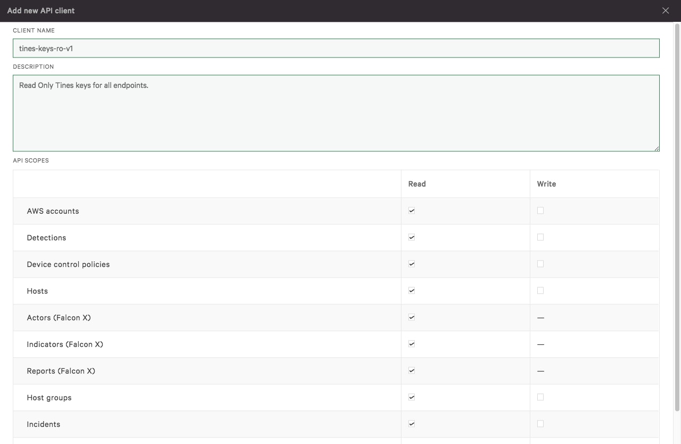Click the description field resize handle
The height and width of the screenshot is (444, 681).
[x=657, y=149]
